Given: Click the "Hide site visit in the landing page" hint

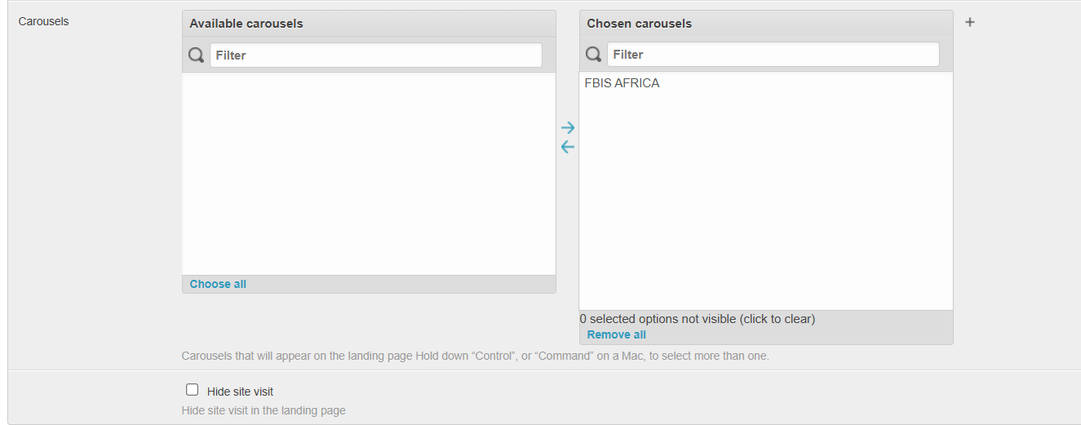Looking at the screenshot, I should (264, 410).
